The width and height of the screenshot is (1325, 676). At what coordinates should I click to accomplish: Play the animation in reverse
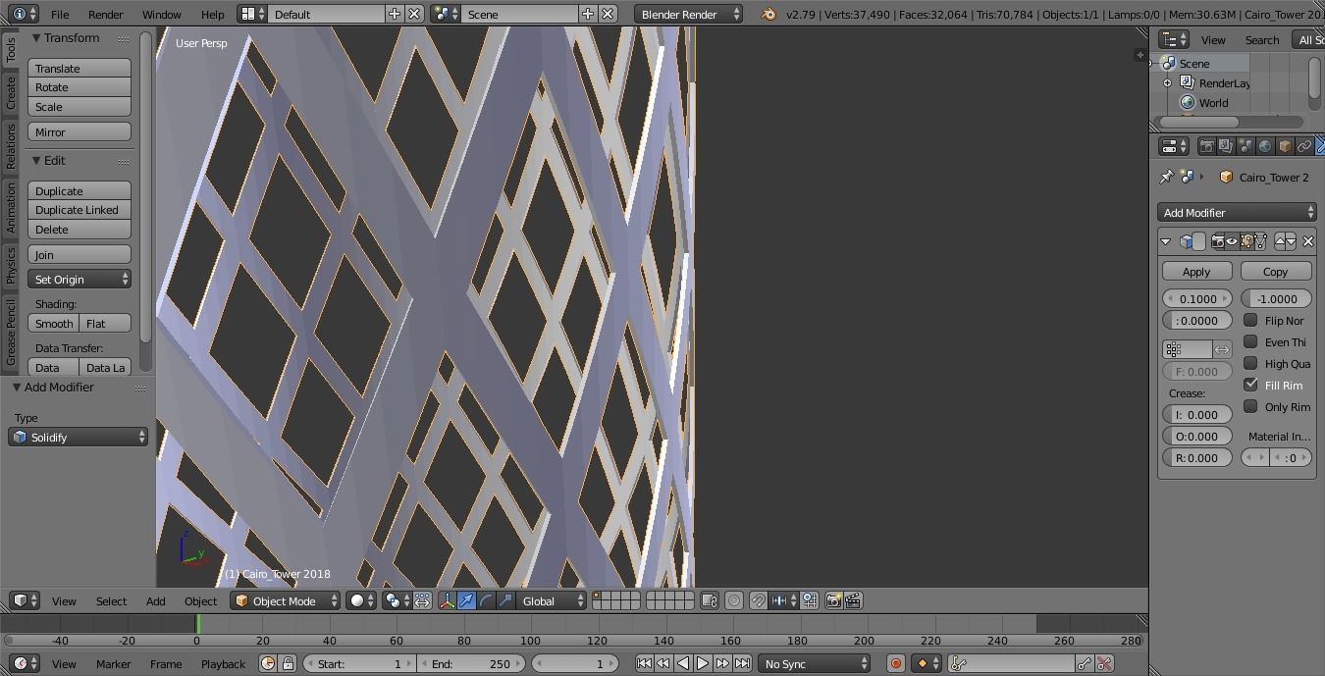click(683, 664)
